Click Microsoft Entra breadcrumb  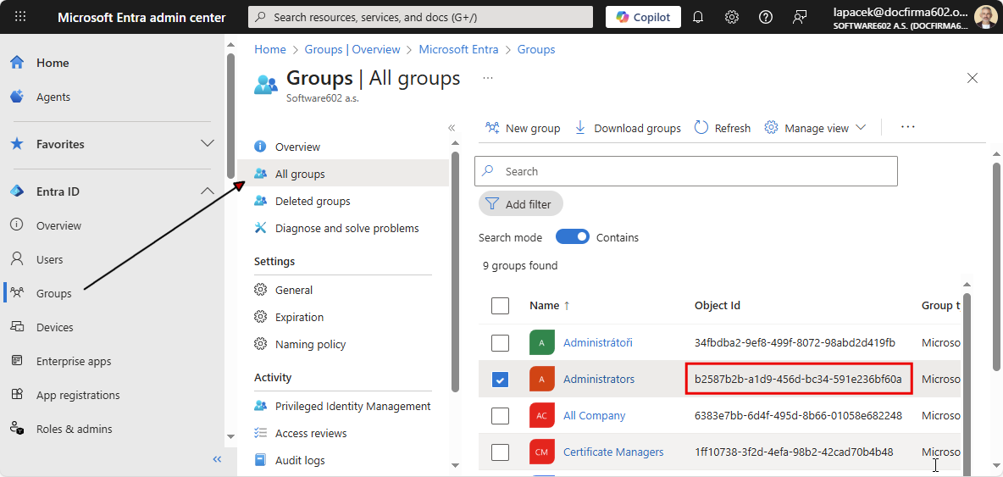pos(458,49)
